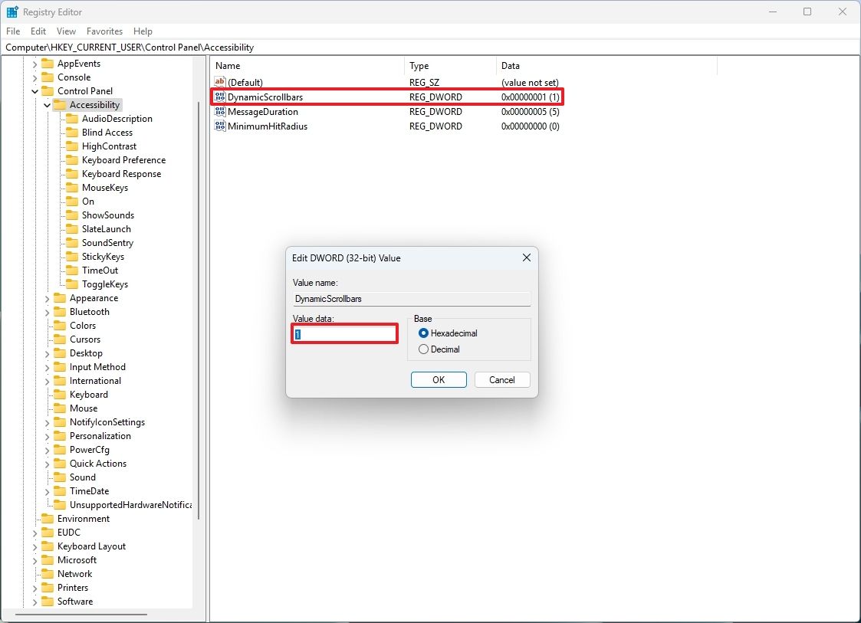Select the Accessibility folder icon

(61, 104)
